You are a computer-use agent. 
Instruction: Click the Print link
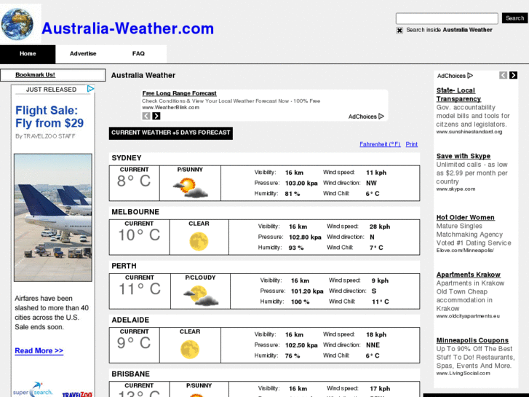(412, 144)
